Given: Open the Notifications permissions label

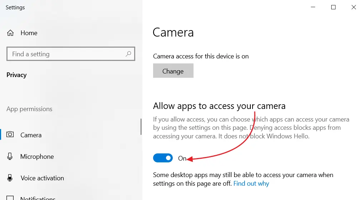Looking at the screenshot, I should click(x=38, y=198).
